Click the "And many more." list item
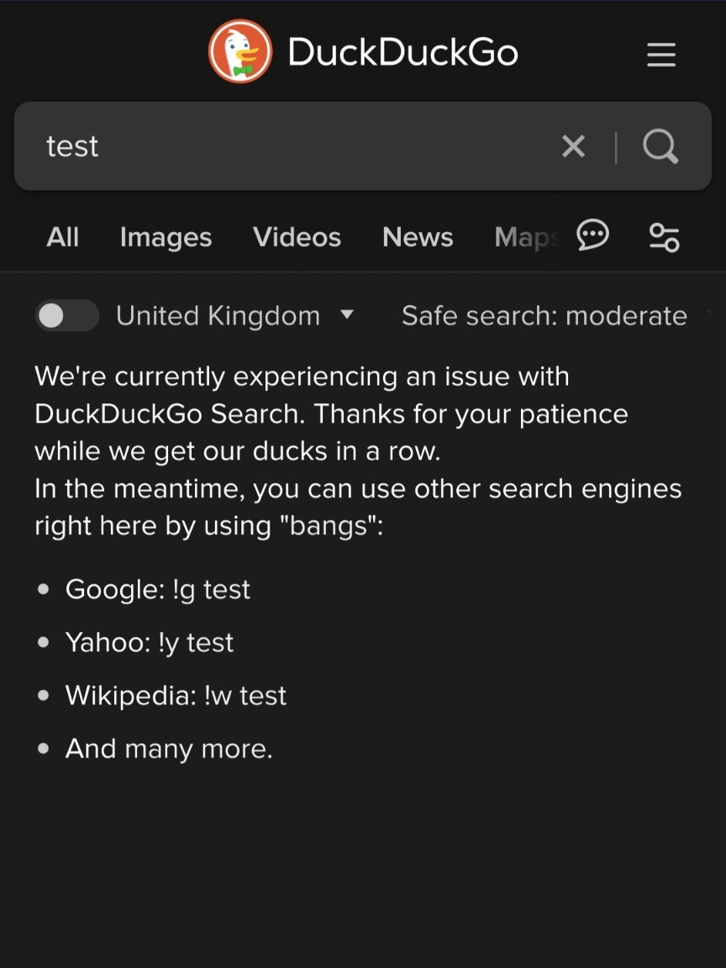The width and height of the screenshot is (726, 968). click(169, 748)
